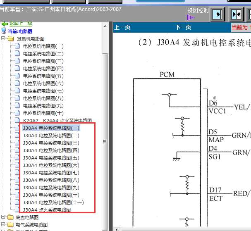
Task: Open the 底盘电路图 folder
Action: click(27, 217)
